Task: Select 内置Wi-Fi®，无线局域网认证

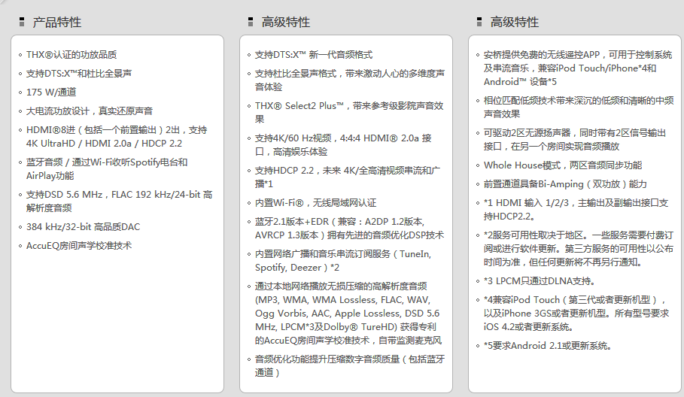Action: pyautogui.click(x=315, y=203)
